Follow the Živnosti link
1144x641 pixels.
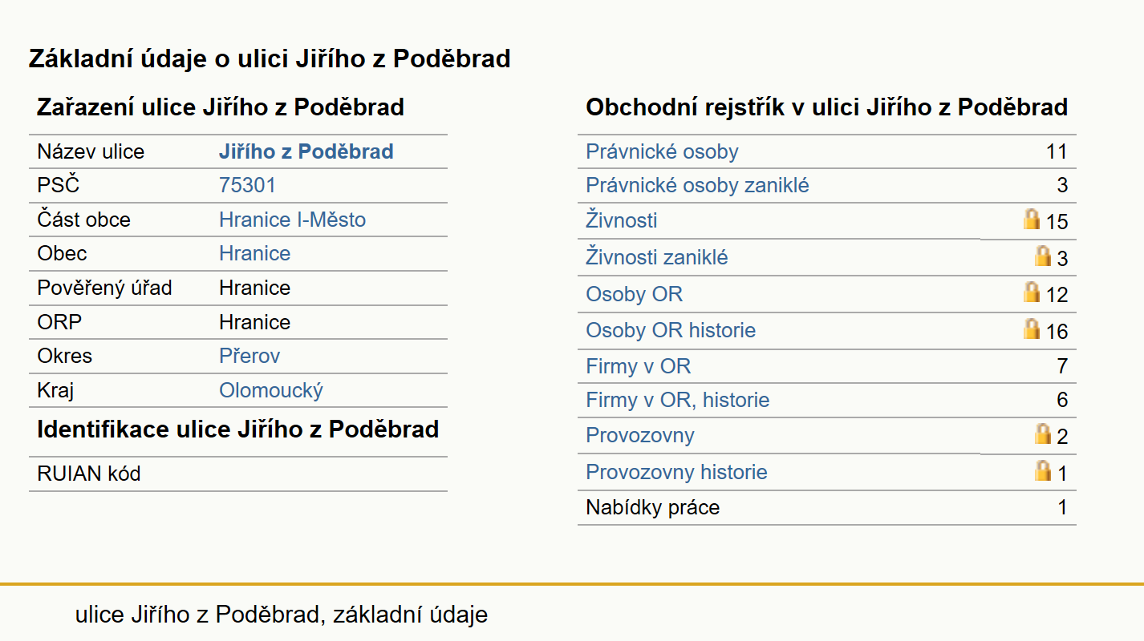622,220
